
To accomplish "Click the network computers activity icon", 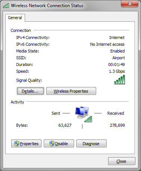I will pyautogui.click(x=83, y=114).
